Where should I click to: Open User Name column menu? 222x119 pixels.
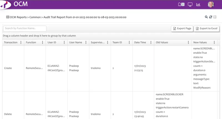(x=86, y=43)
